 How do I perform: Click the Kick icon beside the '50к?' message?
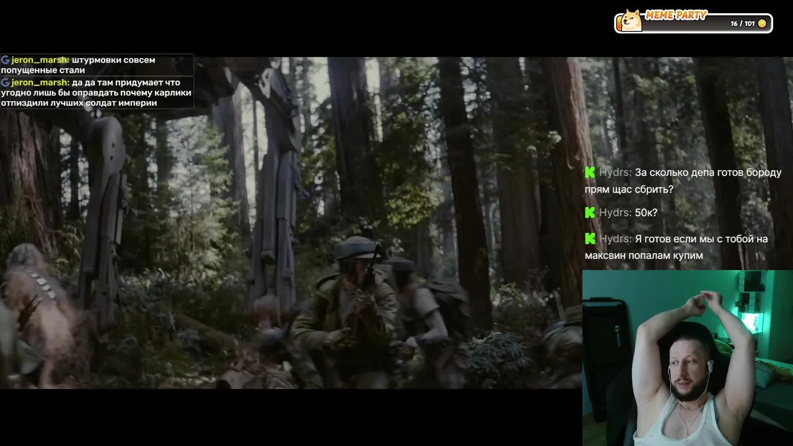[x=590, y=212]
